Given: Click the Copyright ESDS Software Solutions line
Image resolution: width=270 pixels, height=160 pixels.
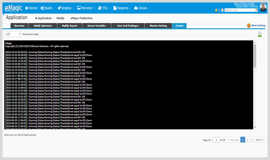Looking at the screenshot, I should click(37, 46).
